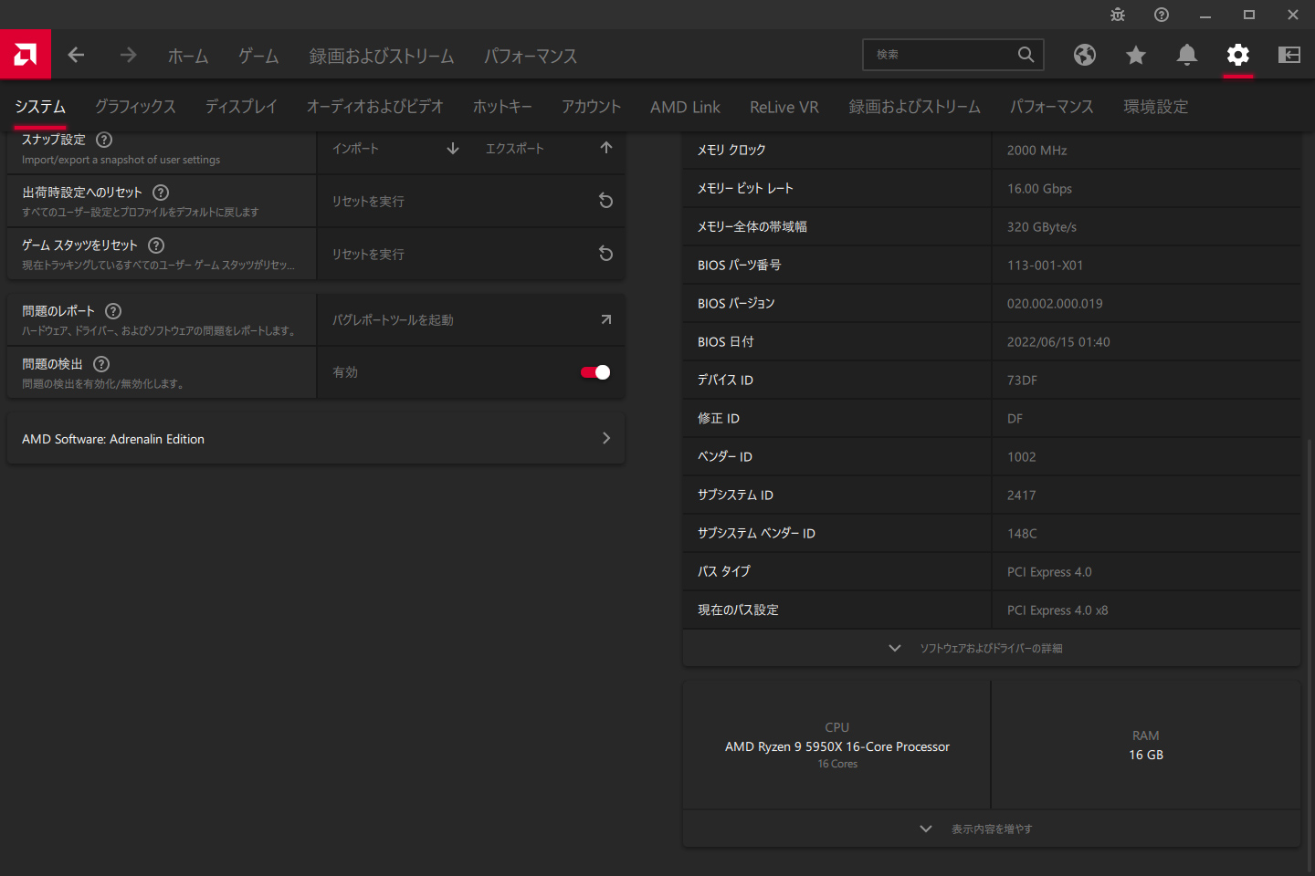The width and height of the screenshot is (1315, 876).
Task: Switch to the ReLive VR tab
Action: point(784,107)
